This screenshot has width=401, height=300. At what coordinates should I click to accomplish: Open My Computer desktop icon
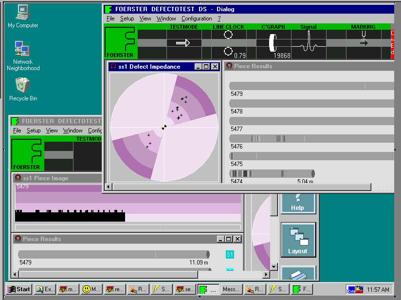click(23, 17)
